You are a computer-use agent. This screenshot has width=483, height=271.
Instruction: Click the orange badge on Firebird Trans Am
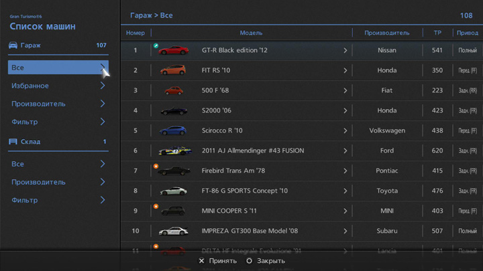pyautogui.click(x=156, y=166)
